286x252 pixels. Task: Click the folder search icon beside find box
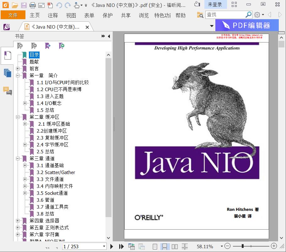coord(200,15)
